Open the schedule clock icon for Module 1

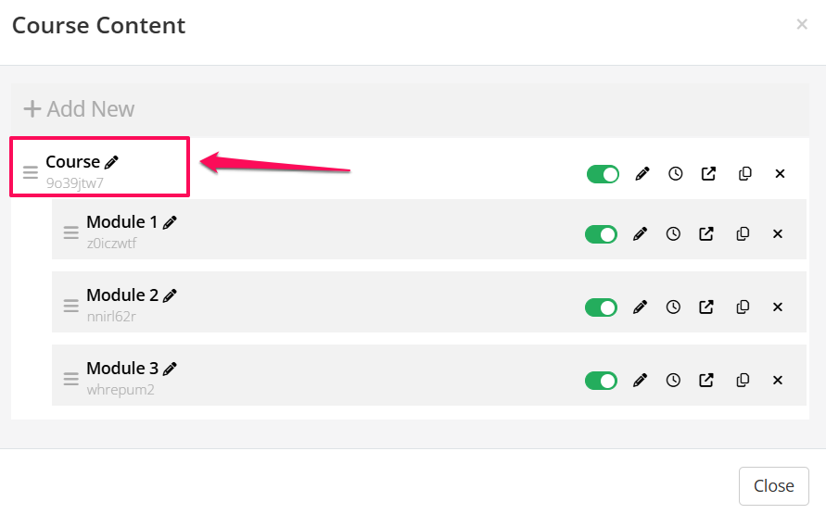(x=674, y=234)
